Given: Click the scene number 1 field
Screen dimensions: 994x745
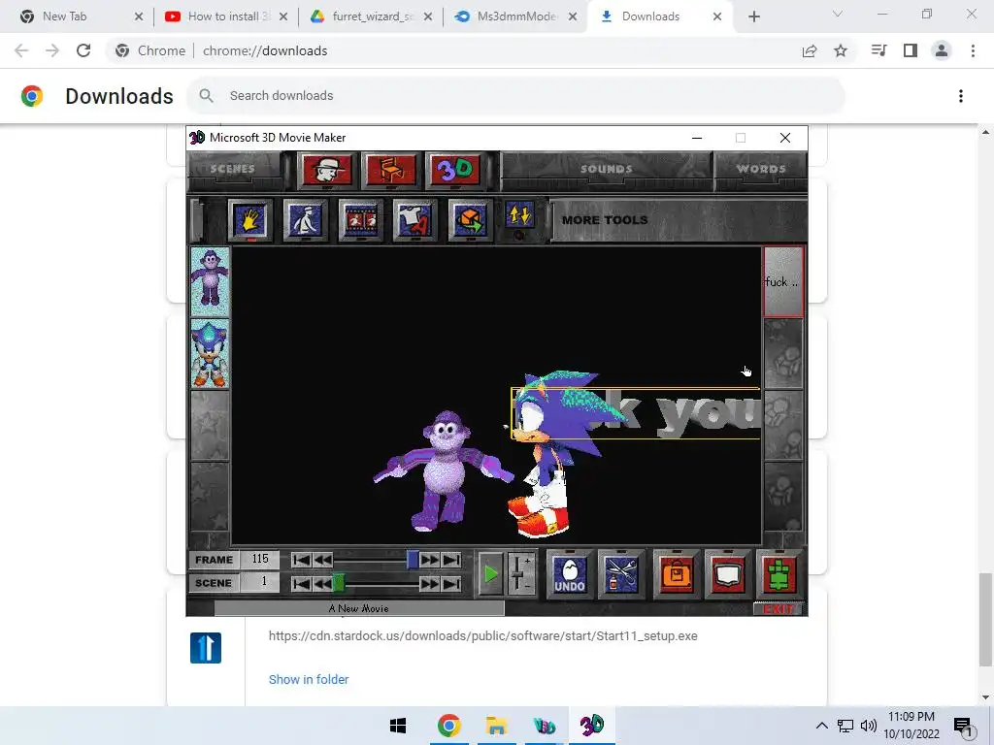Looking at the screenshot, I should click(x=260, y=582).
